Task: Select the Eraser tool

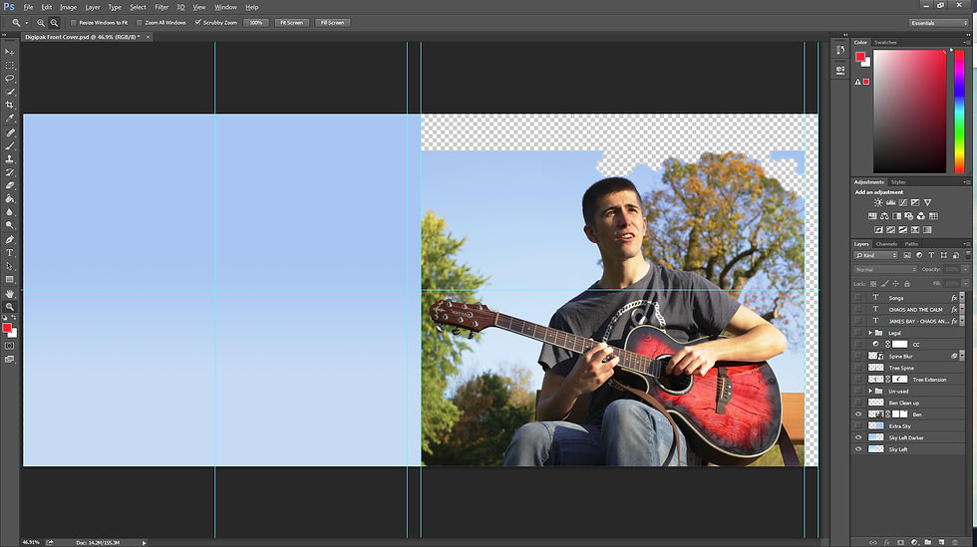Action: (9, 185)
